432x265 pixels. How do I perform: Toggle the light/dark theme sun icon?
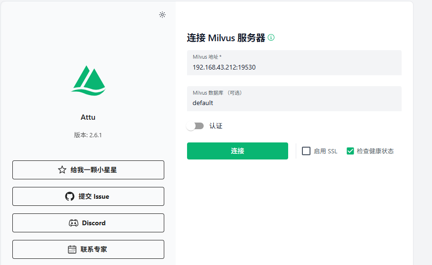162,15
